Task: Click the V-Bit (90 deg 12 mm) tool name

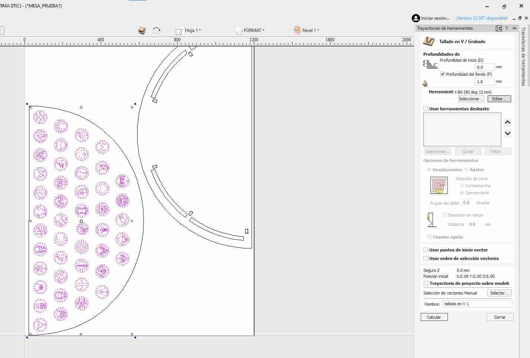Action: pyautogui.click(x=473, y=92)
